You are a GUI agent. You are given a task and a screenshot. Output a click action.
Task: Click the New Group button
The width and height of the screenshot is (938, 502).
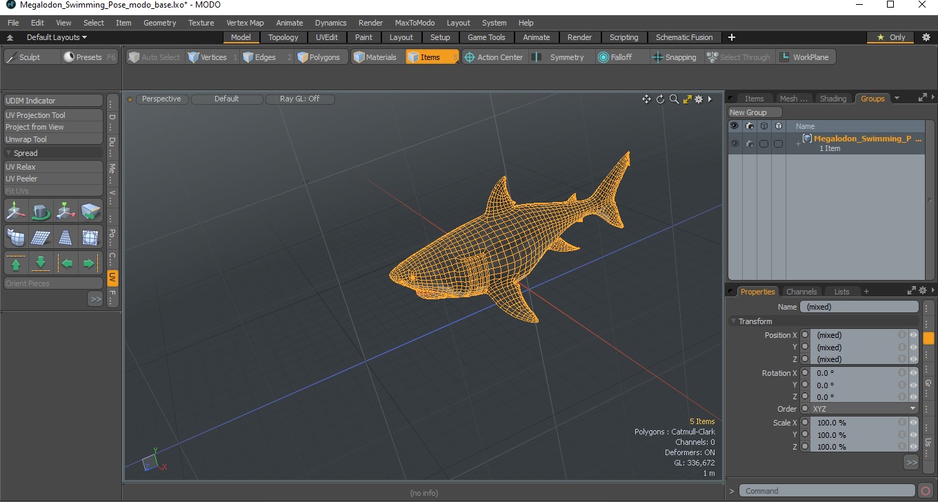[x=755, y=112]
